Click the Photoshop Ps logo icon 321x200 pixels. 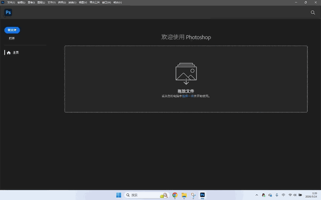pyautogui.click(x=8, y=12)
